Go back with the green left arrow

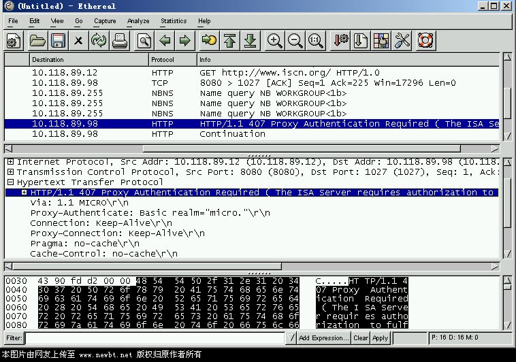click(x=165, y=41)
